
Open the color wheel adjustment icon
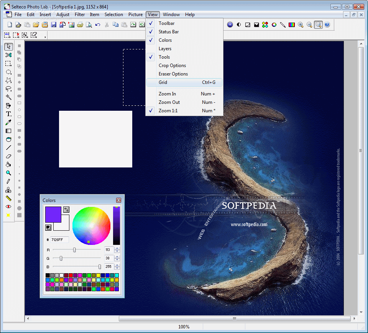click(274, 25)
